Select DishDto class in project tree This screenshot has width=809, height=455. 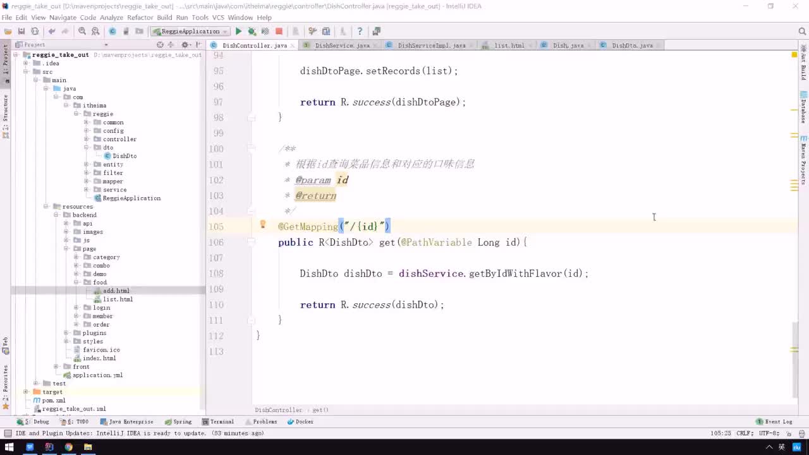[120, 156]
